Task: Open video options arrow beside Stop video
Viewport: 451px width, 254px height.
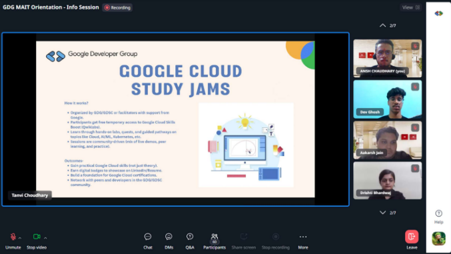Action: [x=45, y=238]
